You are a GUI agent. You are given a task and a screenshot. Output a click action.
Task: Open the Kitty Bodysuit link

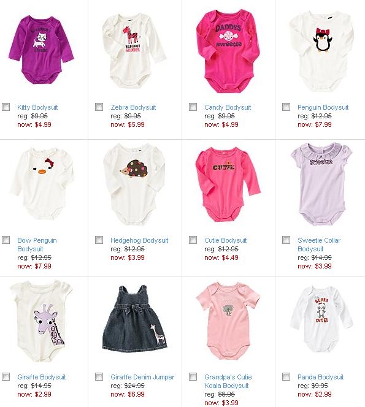coord(37,107)
